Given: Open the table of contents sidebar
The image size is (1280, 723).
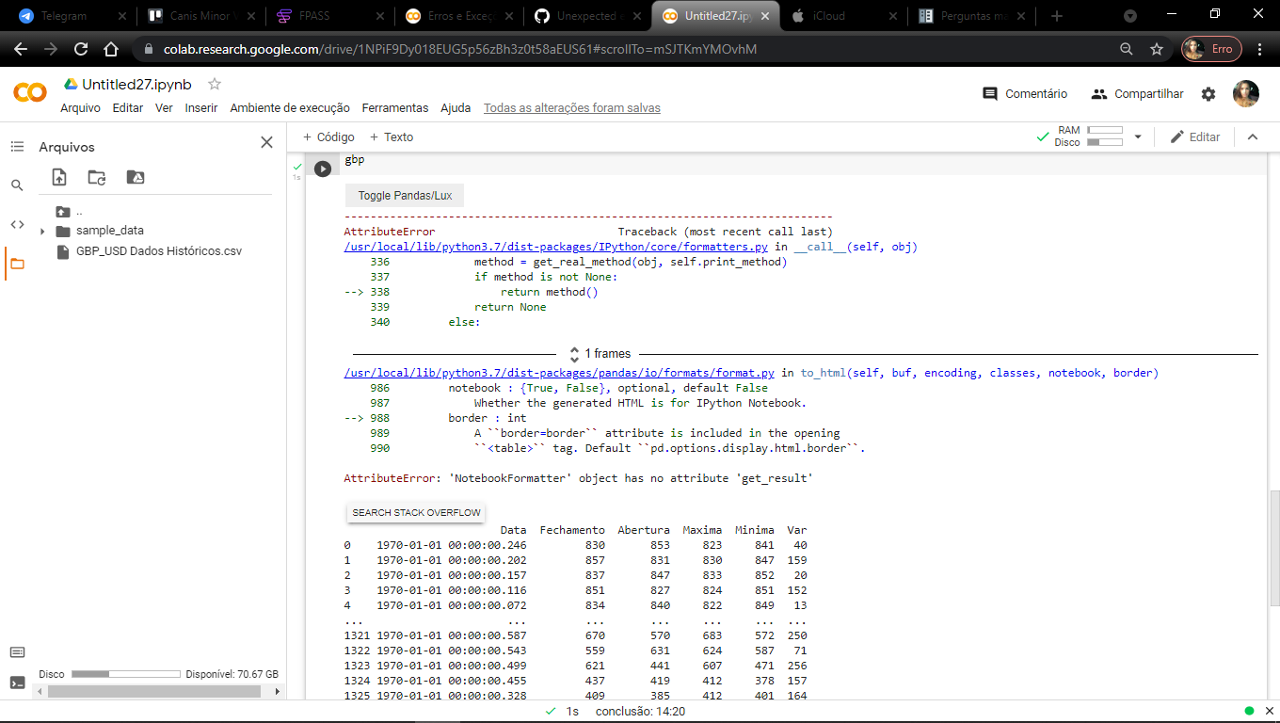Looking at the screenshot, I should pyautogui.click(x=17, y=146).
